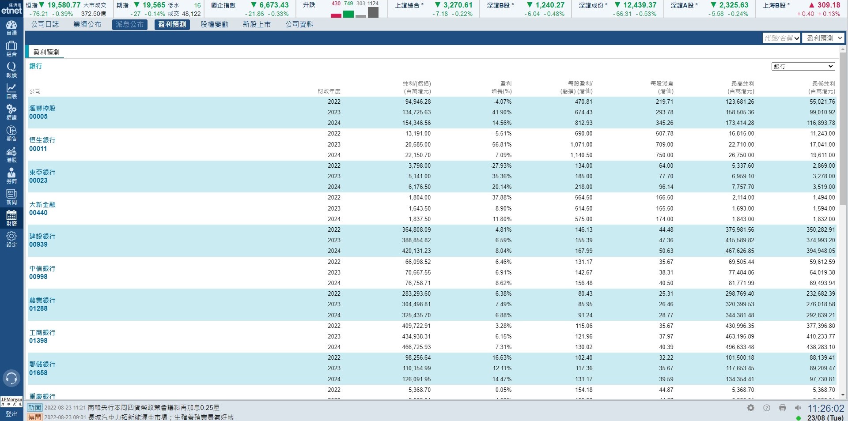Open the help question mark icon
The width and height of the screenshot is (848, 421).
click(x=767, y=408)
